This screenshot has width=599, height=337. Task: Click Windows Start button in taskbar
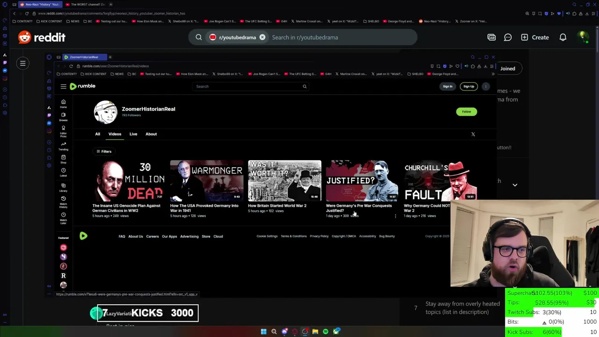click(263, 331)
